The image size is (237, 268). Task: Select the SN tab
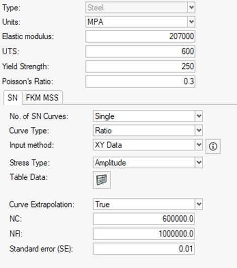tap(13, 98)
